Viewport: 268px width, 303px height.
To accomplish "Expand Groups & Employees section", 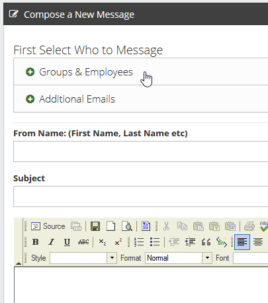I will pyautogui.click(x=79, y=72).
